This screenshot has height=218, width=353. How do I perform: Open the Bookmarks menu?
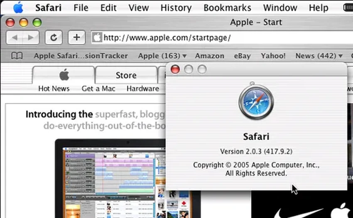coord(227,7)
